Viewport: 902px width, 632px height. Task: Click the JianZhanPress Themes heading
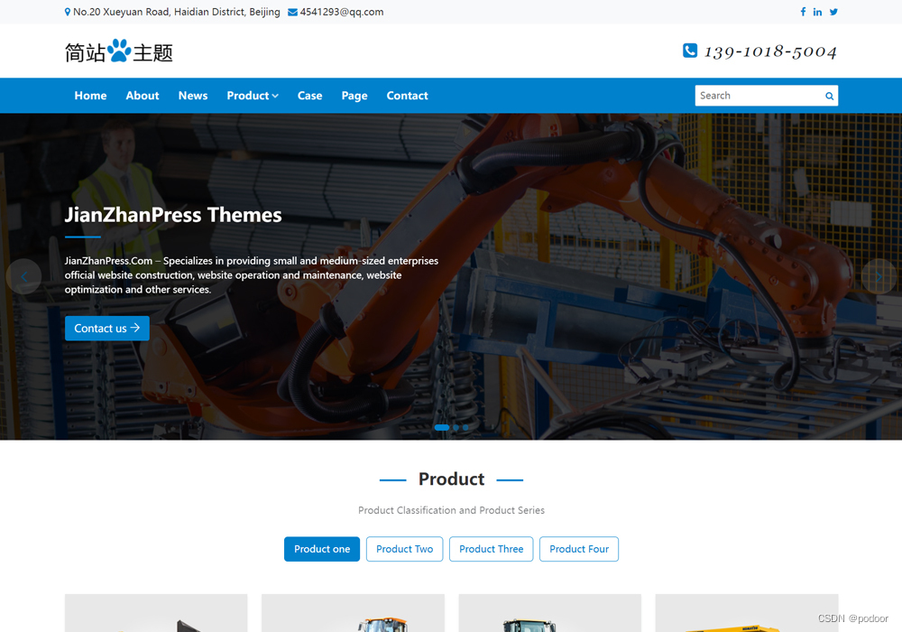173,215
